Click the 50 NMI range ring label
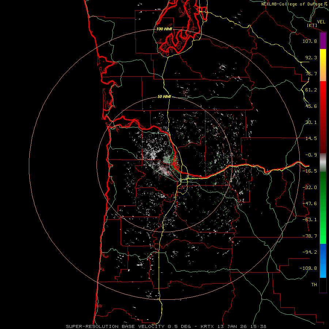Screen dimensions: 329x329 [164, 97]
